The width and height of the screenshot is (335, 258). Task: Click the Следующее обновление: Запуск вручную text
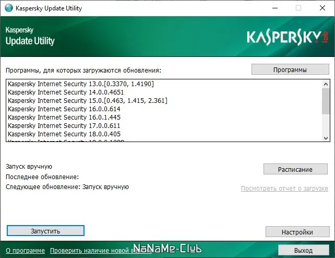67,187
